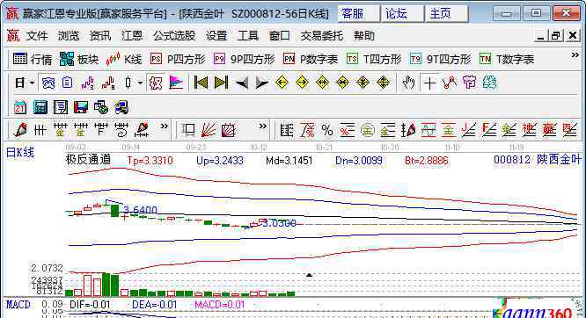Expand the 日 period dropdown arrow
The width and height of the screenshot is (586, 318).
coord(33,83)
